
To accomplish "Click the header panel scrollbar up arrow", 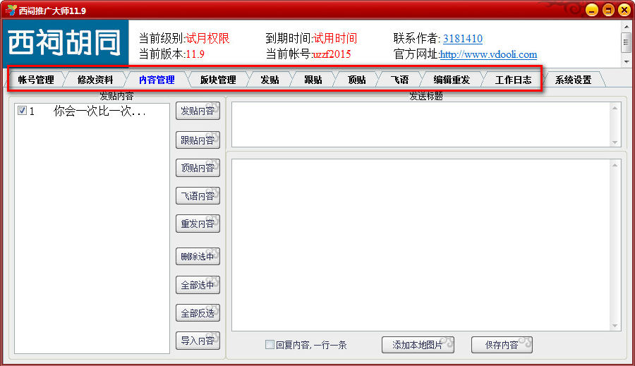I will [626, 27].
